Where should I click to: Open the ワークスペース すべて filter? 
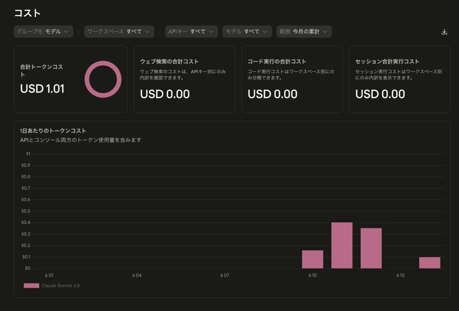click(x=119, y=32)
